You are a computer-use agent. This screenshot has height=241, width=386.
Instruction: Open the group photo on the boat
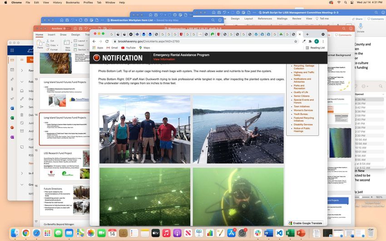tap(145, 129)
